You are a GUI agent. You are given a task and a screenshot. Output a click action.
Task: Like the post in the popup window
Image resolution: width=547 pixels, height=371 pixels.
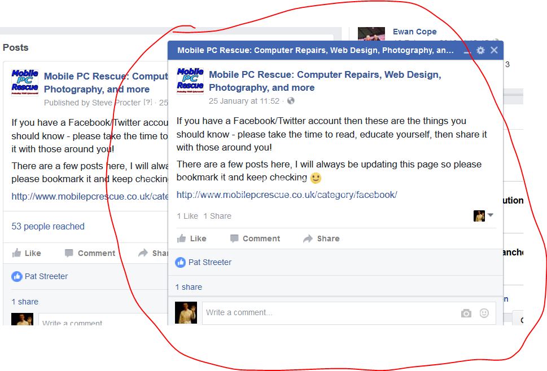(191, 238)
